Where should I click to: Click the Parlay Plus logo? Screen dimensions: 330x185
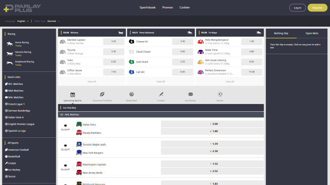pos(22,8)
